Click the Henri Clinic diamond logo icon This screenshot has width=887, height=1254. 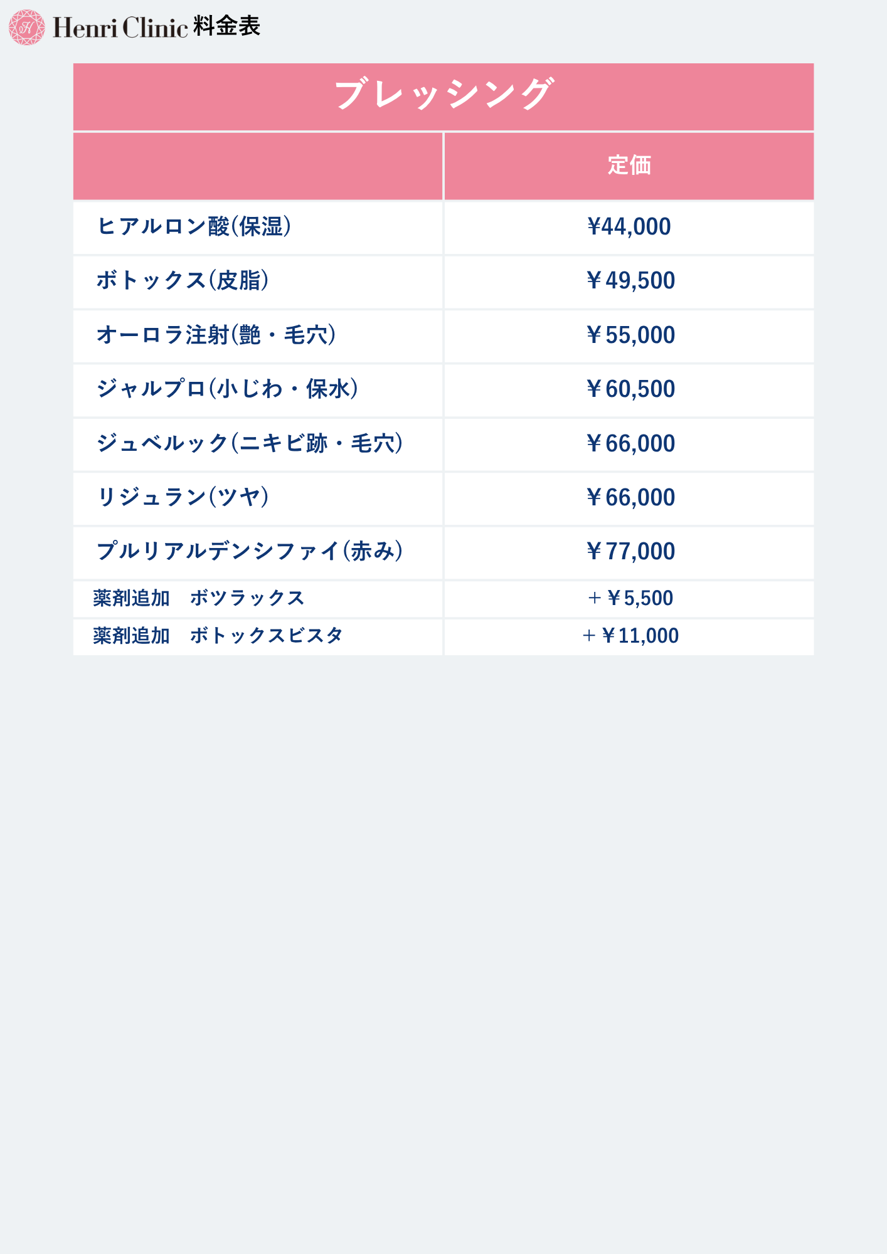coord(26,27)
